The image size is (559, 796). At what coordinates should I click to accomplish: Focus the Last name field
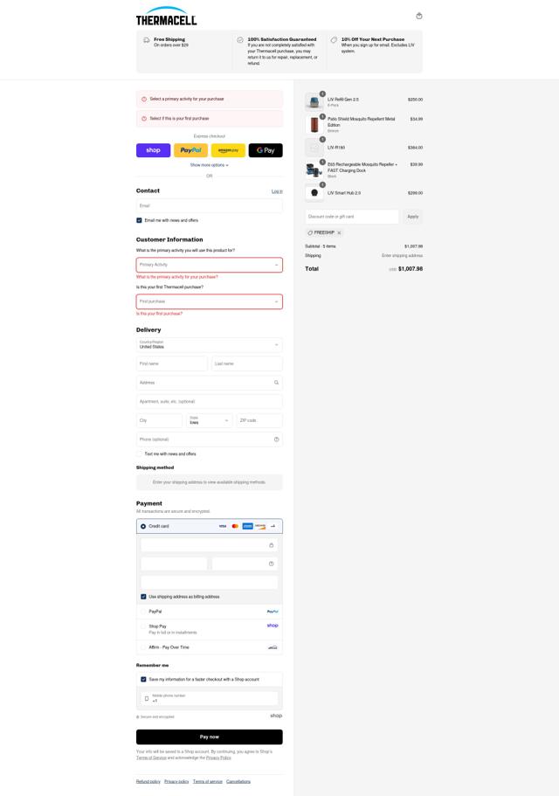(247, 363)
